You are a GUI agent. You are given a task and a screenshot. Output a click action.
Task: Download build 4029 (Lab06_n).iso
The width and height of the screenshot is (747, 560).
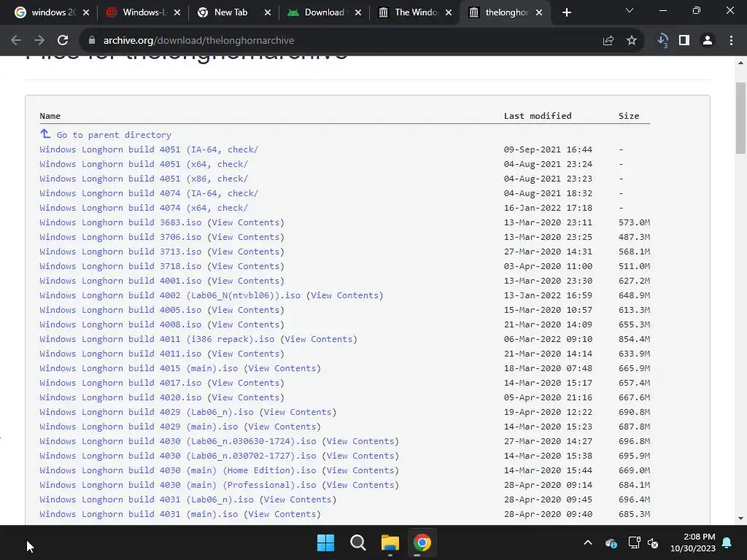(x=146, y=412)
